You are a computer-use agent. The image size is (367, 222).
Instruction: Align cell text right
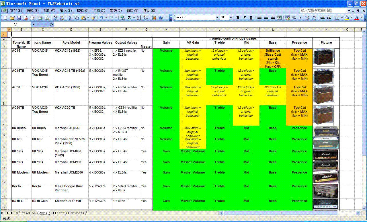[273, 18]
